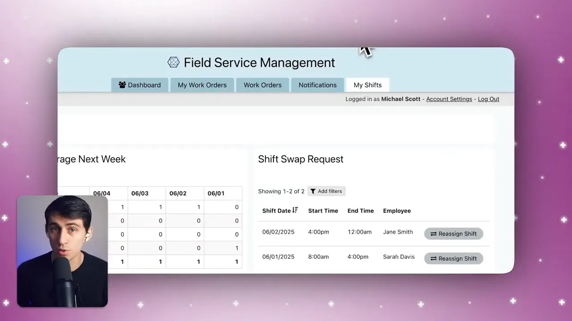Click the 06/01 column header
Viewport: 572px width, 321px height.
(x=223, y=193)
